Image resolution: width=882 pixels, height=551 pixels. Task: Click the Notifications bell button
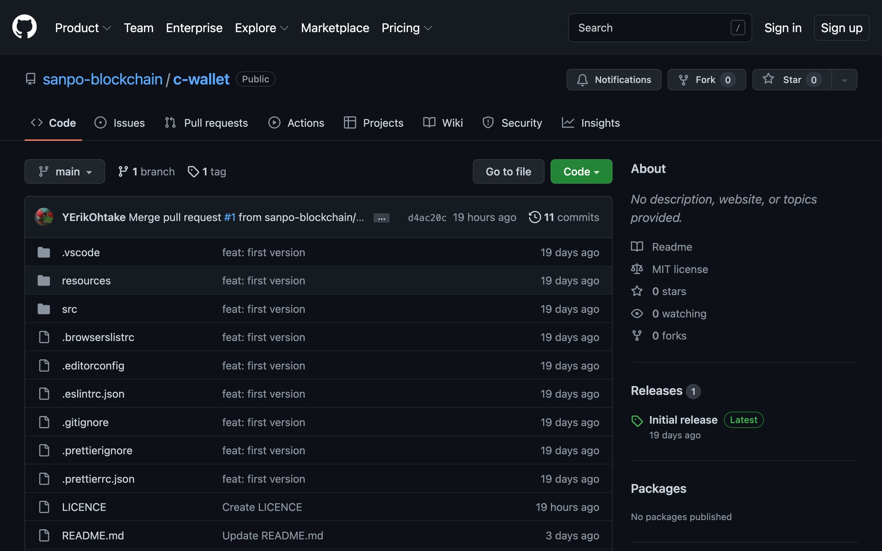coord(614,80)
